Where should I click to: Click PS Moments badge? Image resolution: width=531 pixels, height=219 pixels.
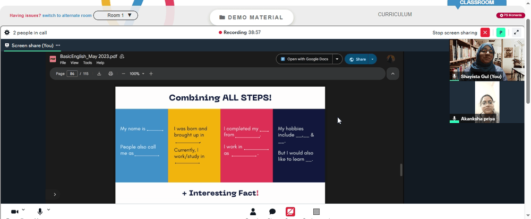click(x=511, y=15)
